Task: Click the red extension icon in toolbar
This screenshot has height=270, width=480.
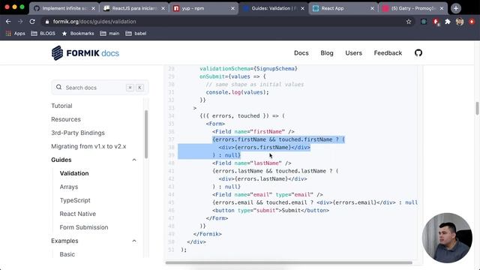Action: (x=436, y=22)
